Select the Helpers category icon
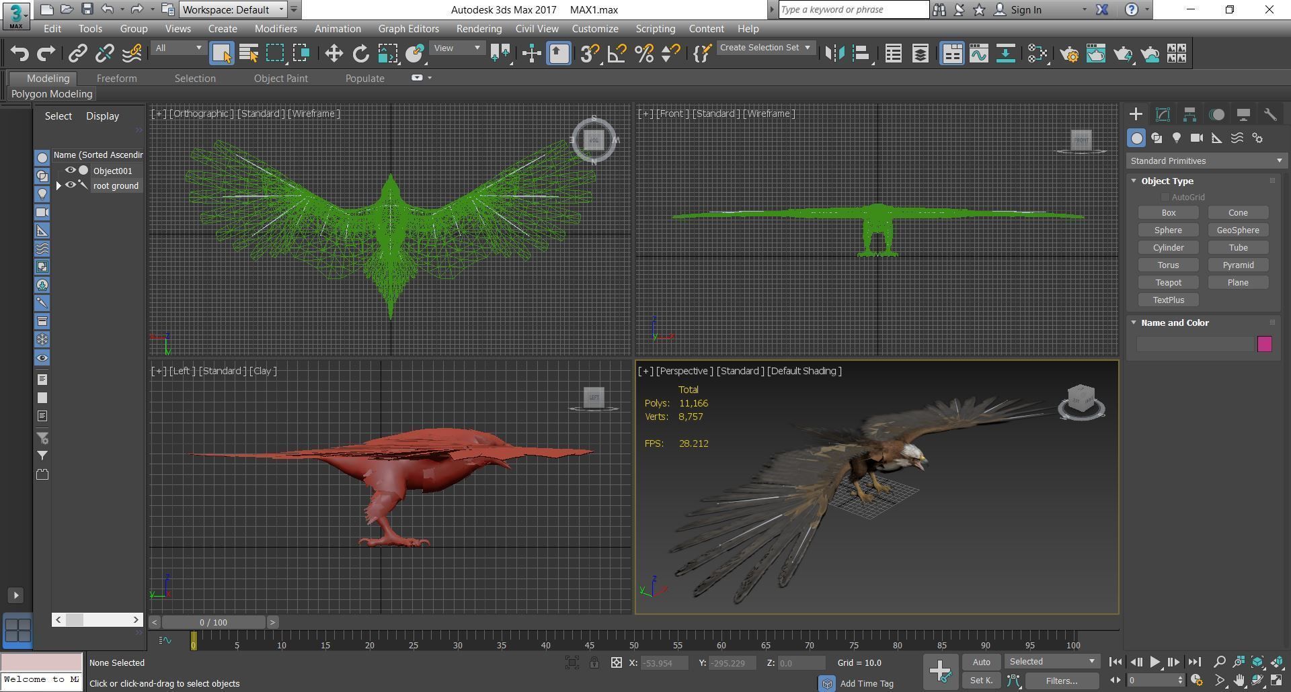This screenshot has width=1291, height=692. pyautogui.click(x=1217, y=138)
